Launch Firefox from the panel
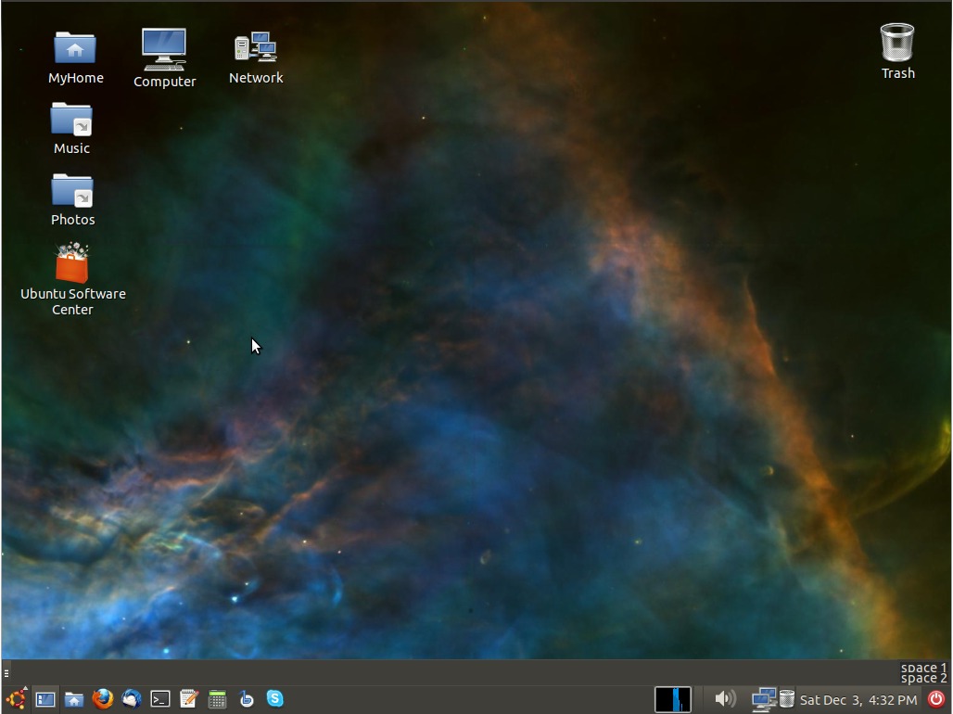Screen dimensions: 953x714 (x=103, y=699)
